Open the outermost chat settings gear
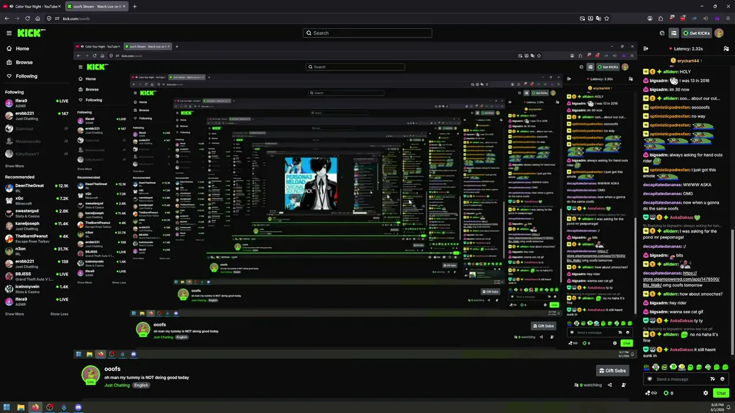This screenshot has width=735, height=413. [x=706, y=393]
